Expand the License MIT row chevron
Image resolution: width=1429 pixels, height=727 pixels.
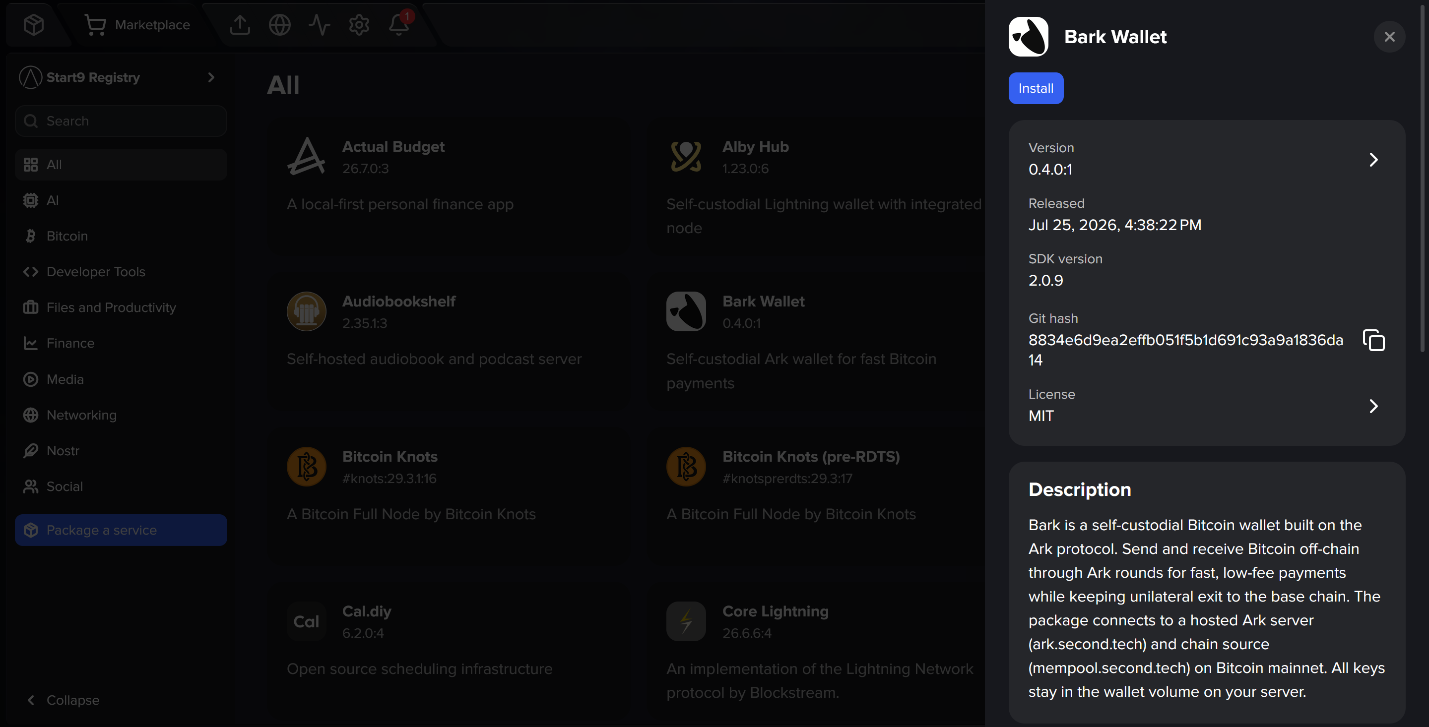click(1373, 407)
